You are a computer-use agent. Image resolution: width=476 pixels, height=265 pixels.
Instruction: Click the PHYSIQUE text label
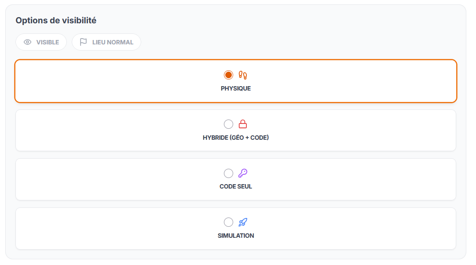tap(236, 88)
